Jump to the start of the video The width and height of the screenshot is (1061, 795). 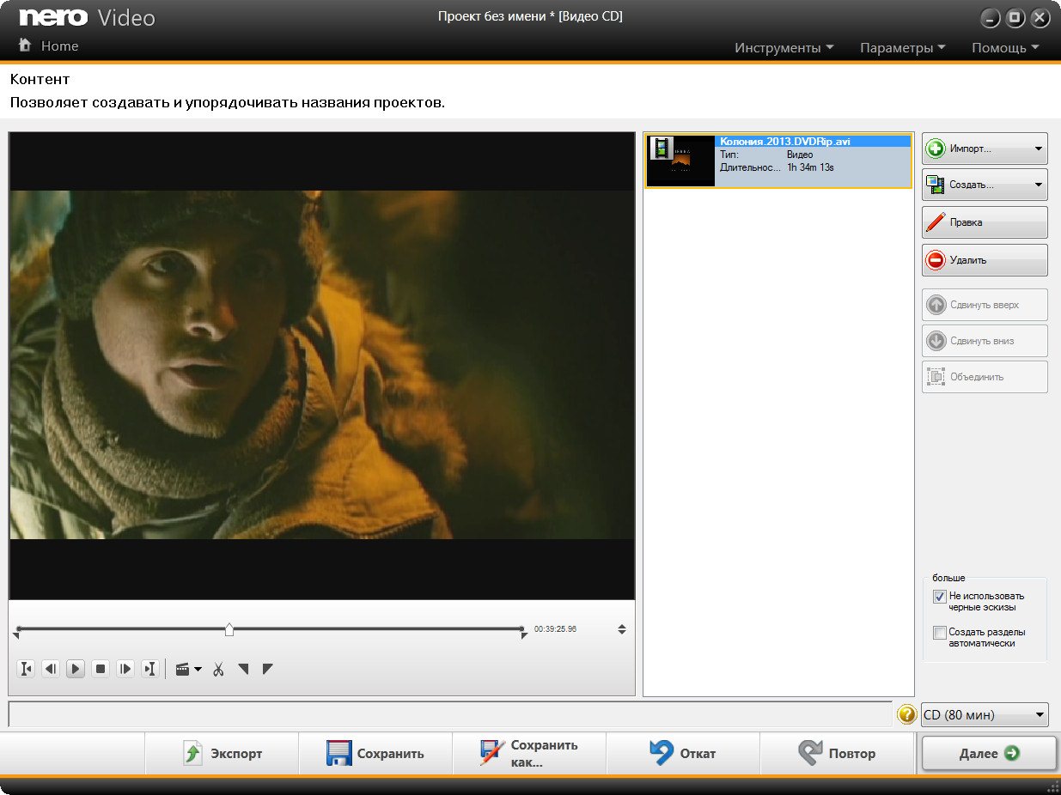tap(26, 669)
